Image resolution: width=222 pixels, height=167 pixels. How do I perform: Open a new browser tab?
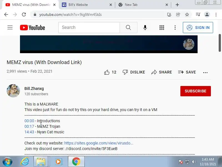pos(177,5)
